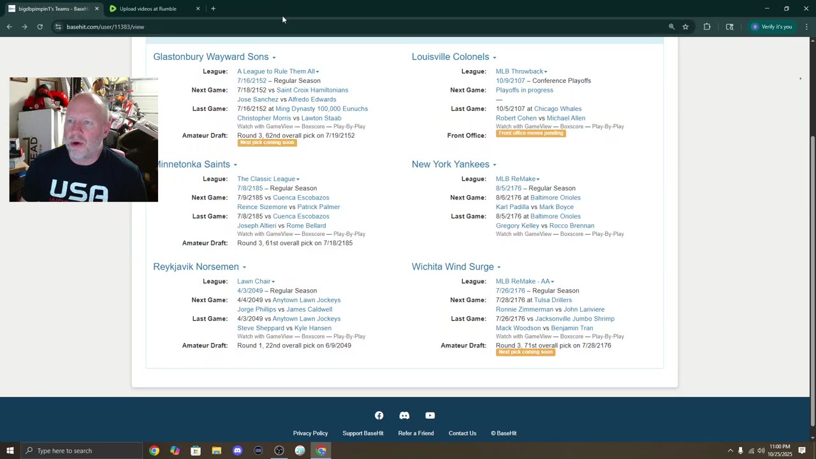Open a new browser tab
This screenshot has width=816, height=459.
tap(213, 9)
